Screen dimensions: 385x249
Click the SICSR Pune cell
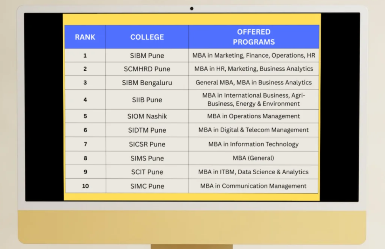pos(147,144)
